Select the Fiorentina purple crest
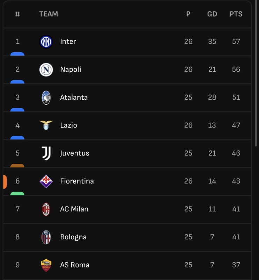This screenshot has height=280, width=259. click(x=46, y=181)
